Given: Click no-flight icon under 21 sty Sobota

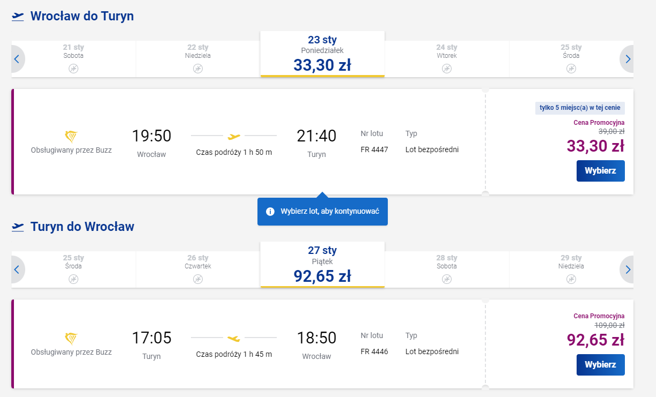Looking at the screenshot, I should pyautogui.click(x=73, y=69).
